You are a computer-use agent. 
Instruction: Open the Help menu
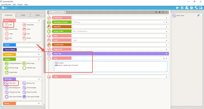(26, 5)
